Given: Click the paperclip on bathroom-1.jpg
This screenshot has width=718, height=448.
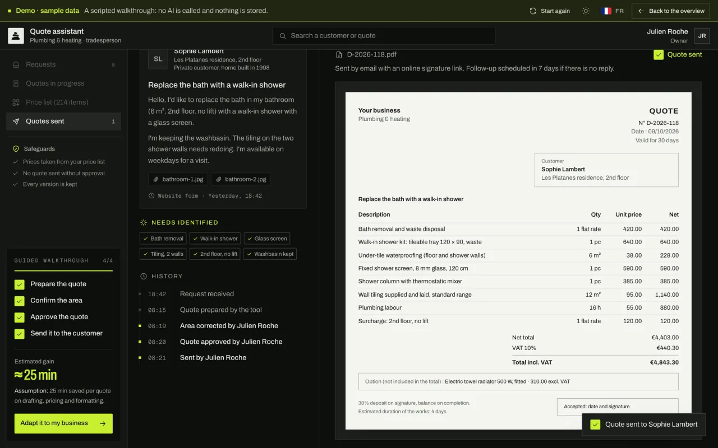Looking at the screenshot, I should pyautogui.click(x=156, y=179).
